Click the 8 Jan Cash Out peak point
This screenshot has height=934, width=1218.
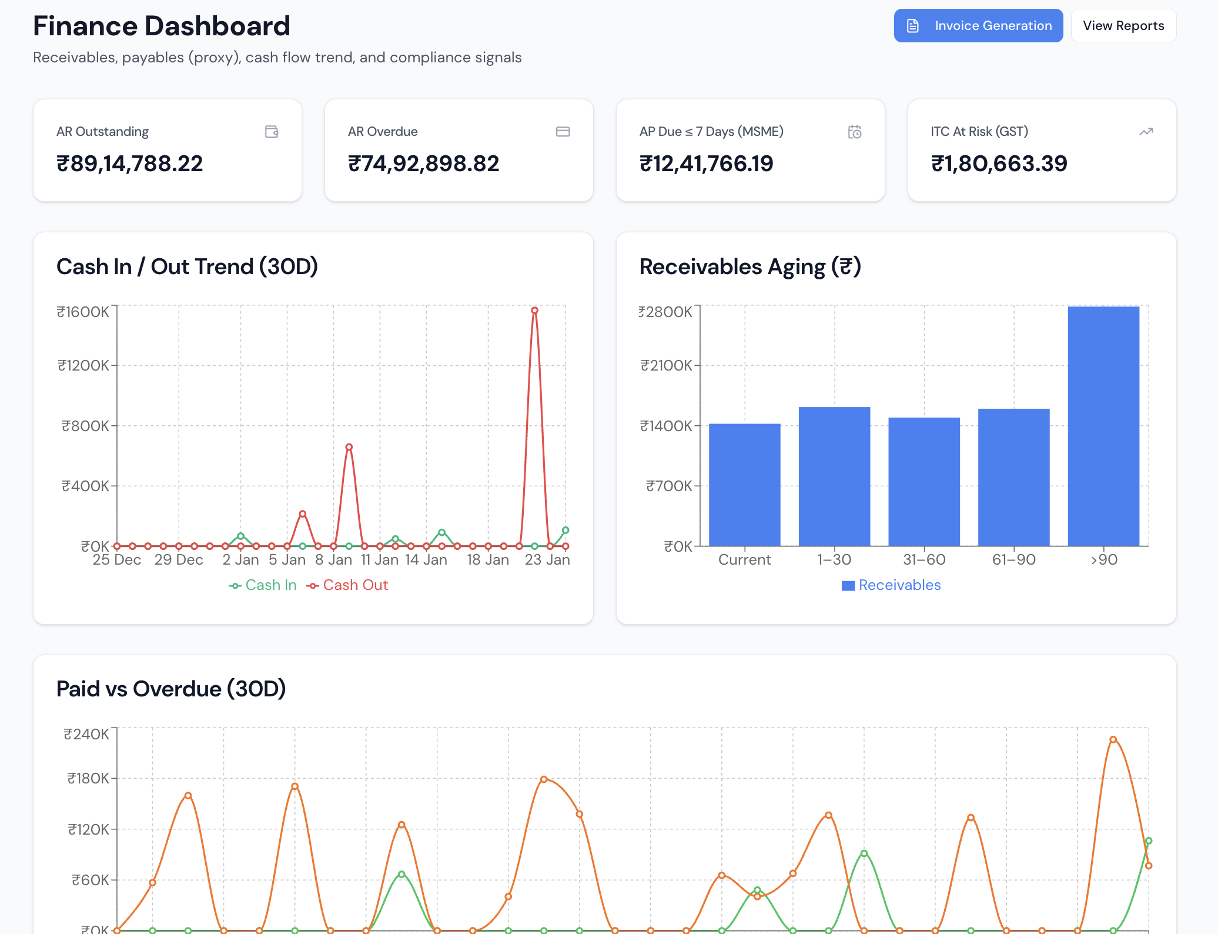click(349, 447)
